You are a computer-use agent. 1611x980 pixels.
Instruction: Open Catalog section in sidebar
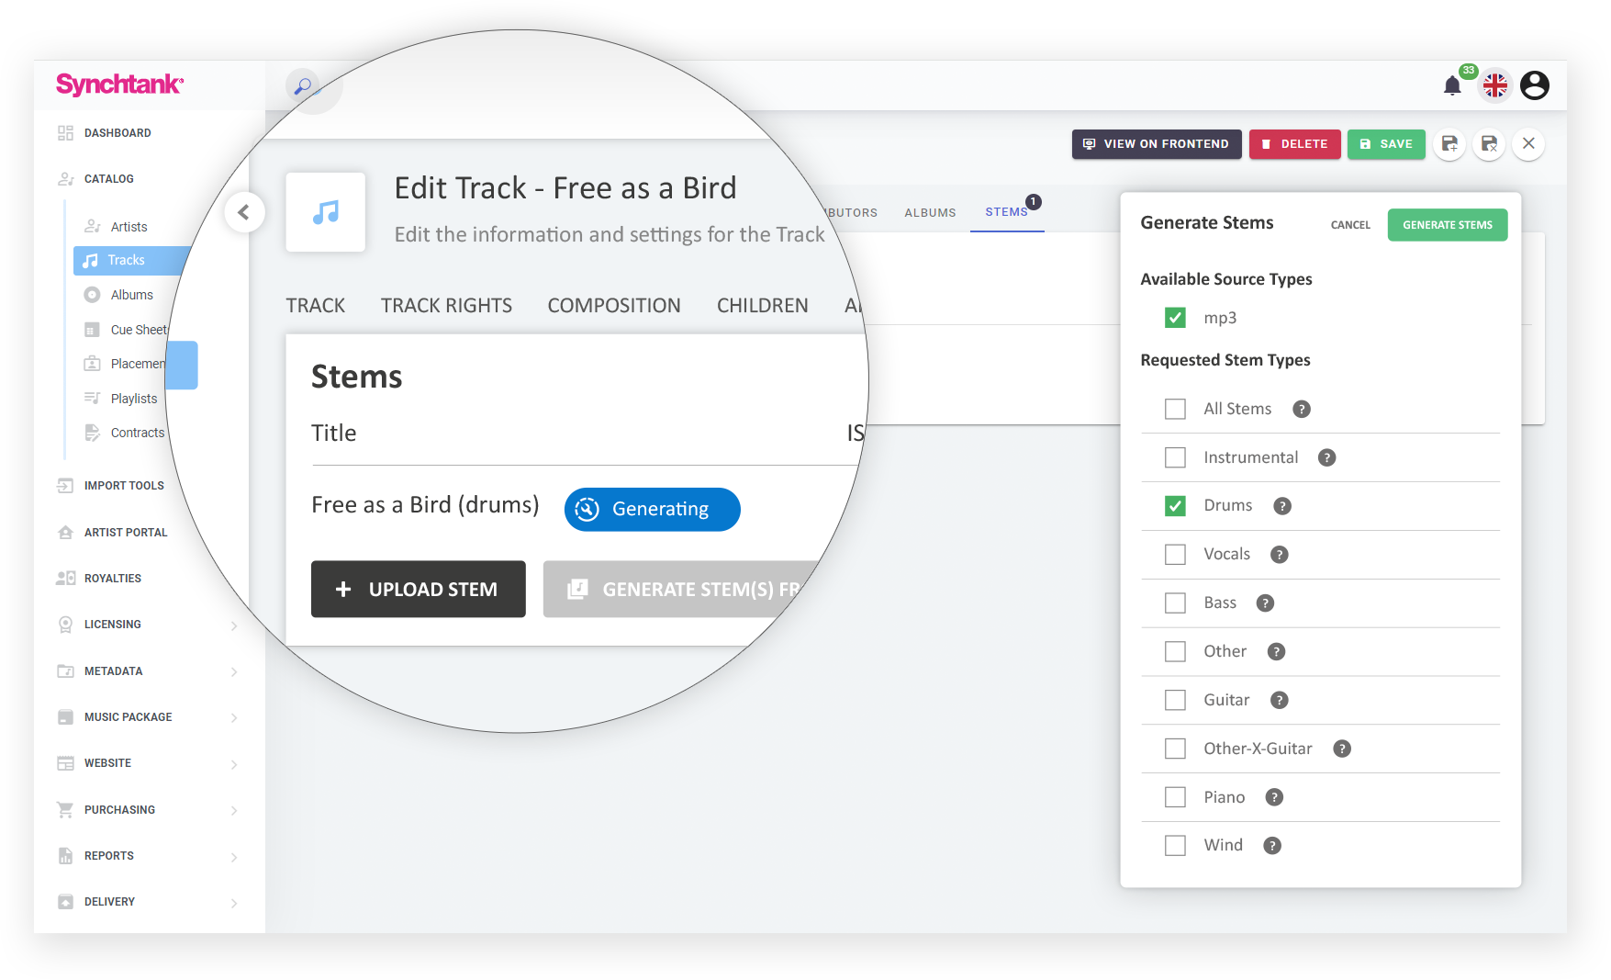(108, 179)
